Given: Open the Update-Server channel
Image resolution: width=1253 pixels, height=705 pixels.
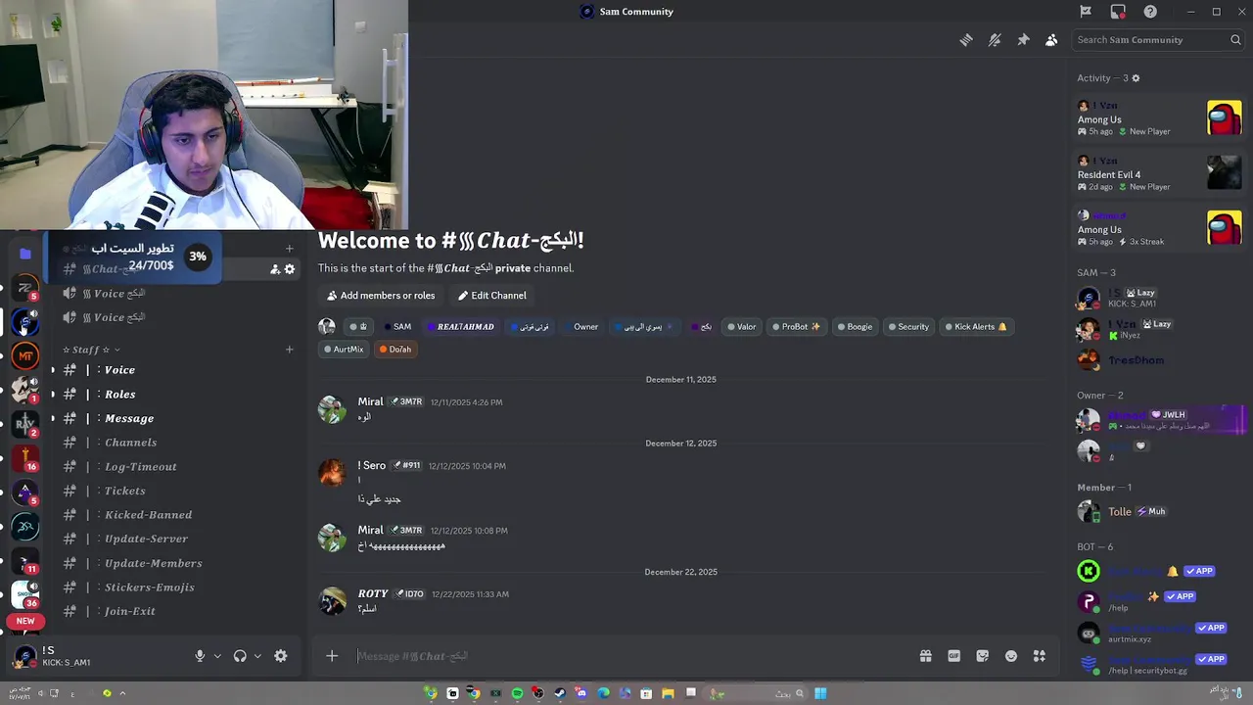Looking at the screenshot, I should (176, 539).
